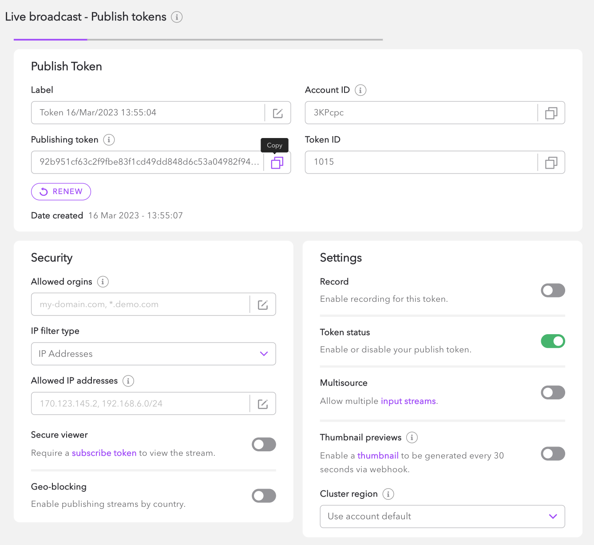Open the subscribe token link
The height and width of the screenshot is (545, 594).
tap(104, 453)
